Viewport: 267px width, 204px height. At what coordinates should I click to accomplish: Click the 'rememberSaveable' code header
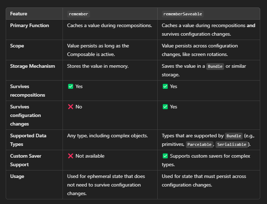click(183, 14)
